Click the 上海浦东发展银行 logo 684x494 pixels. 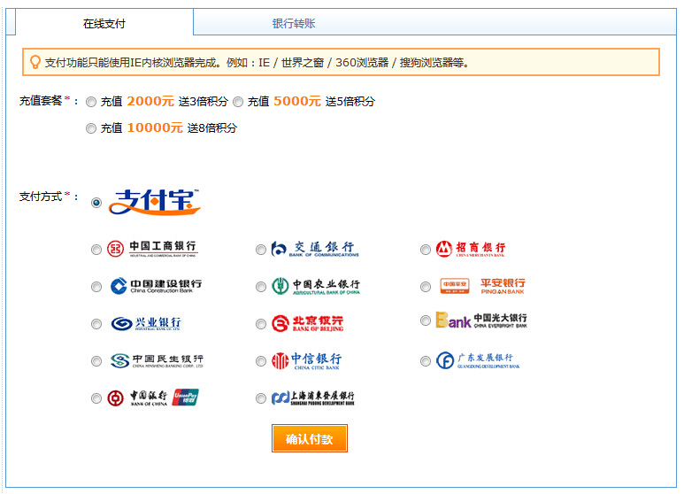pos(312,398)
